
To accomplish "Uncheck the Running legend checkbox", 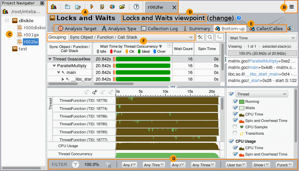I will pos(235,101).
